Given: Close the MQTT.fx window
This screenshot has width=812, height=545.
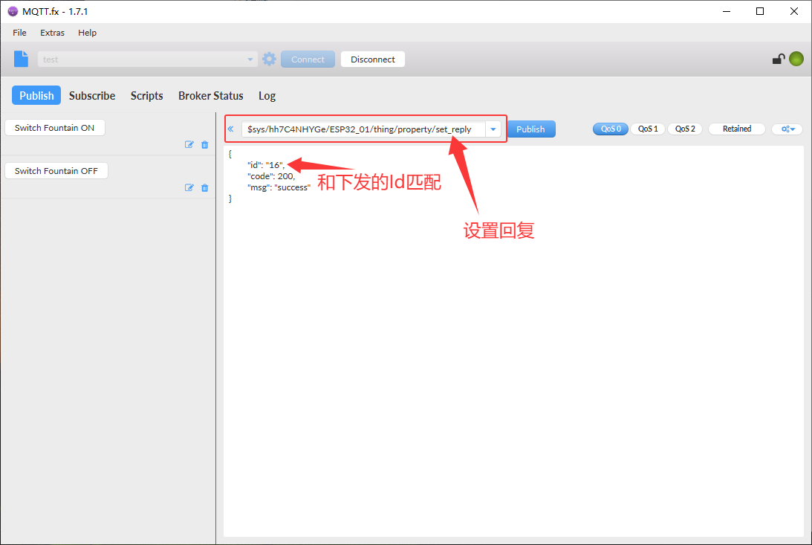Looking at the screenshot, I should coord(794,11).
